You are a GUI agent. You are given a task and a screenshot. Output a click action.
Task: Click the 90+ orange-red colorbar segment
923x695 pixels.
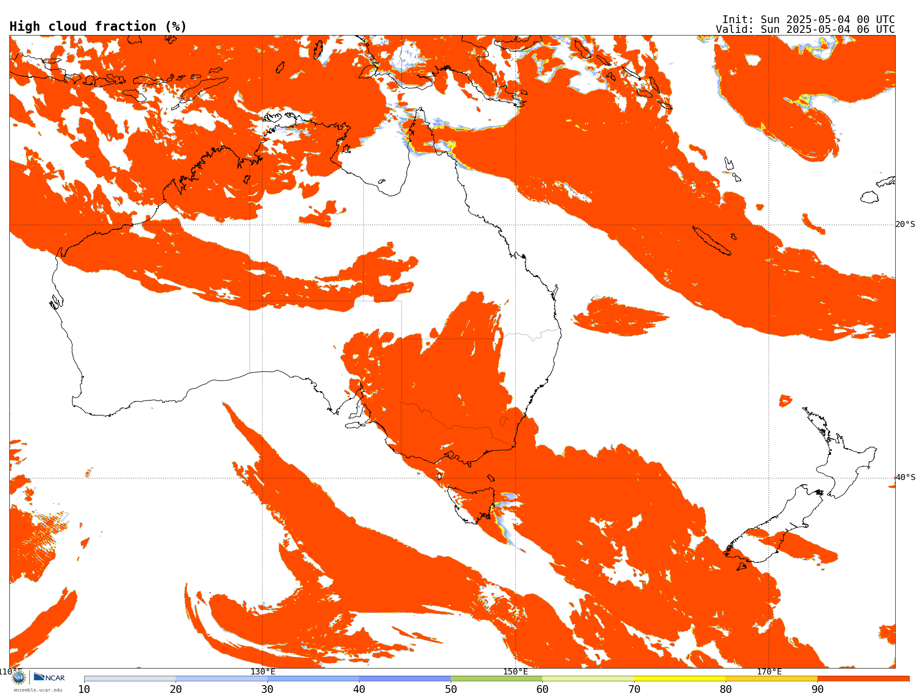[863, 679]
